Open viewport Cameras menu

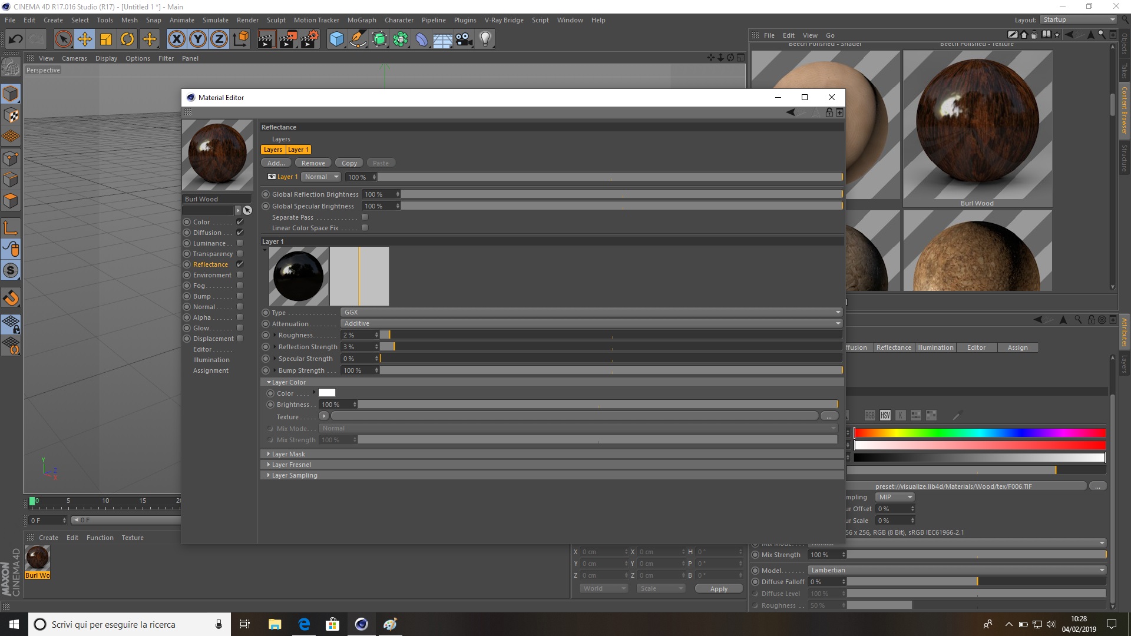pyautogui.click(x=74, y=58)
